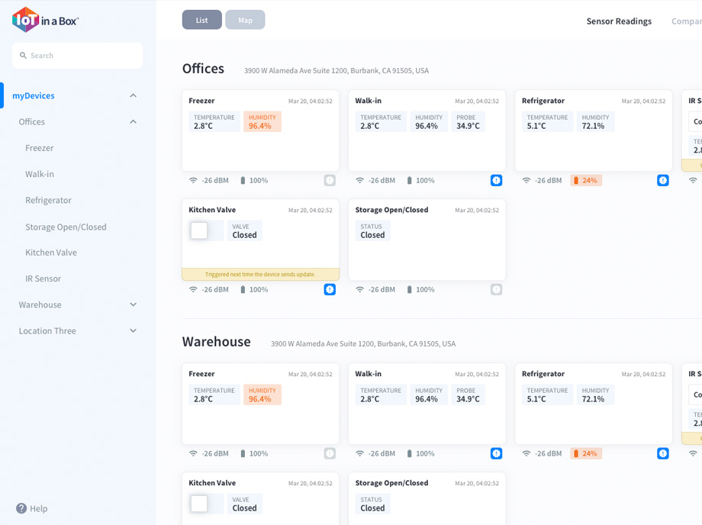Click the myDevices sidebar heading

click(33, 96)
